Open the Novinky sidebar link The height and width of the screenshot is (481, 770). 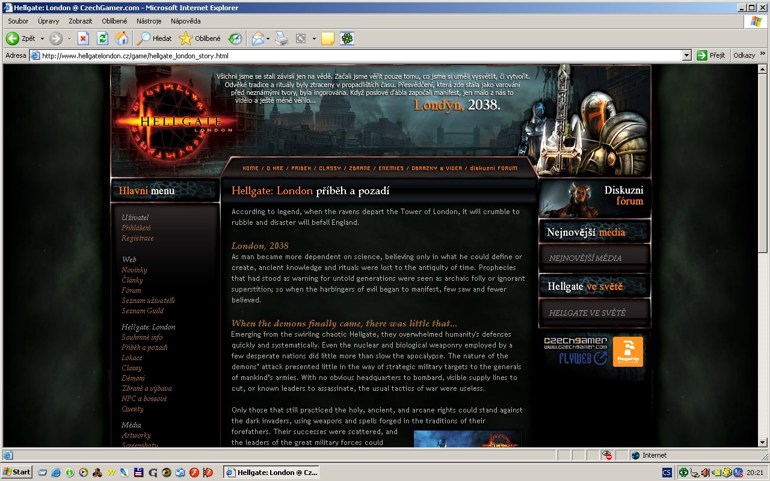tap(134, 270)
